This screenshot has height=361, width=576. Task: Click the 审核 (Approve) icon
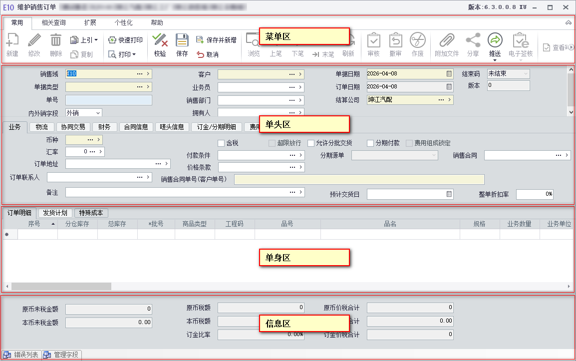373,40
